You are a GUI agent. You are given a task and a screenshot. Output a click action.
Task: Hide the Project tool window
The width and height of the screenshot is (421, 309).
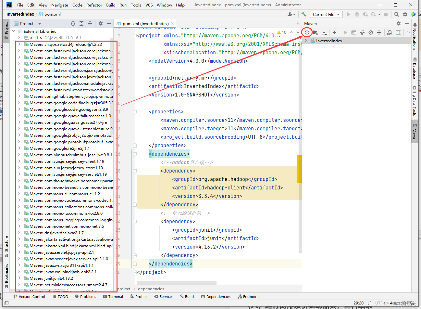[109, 23]
